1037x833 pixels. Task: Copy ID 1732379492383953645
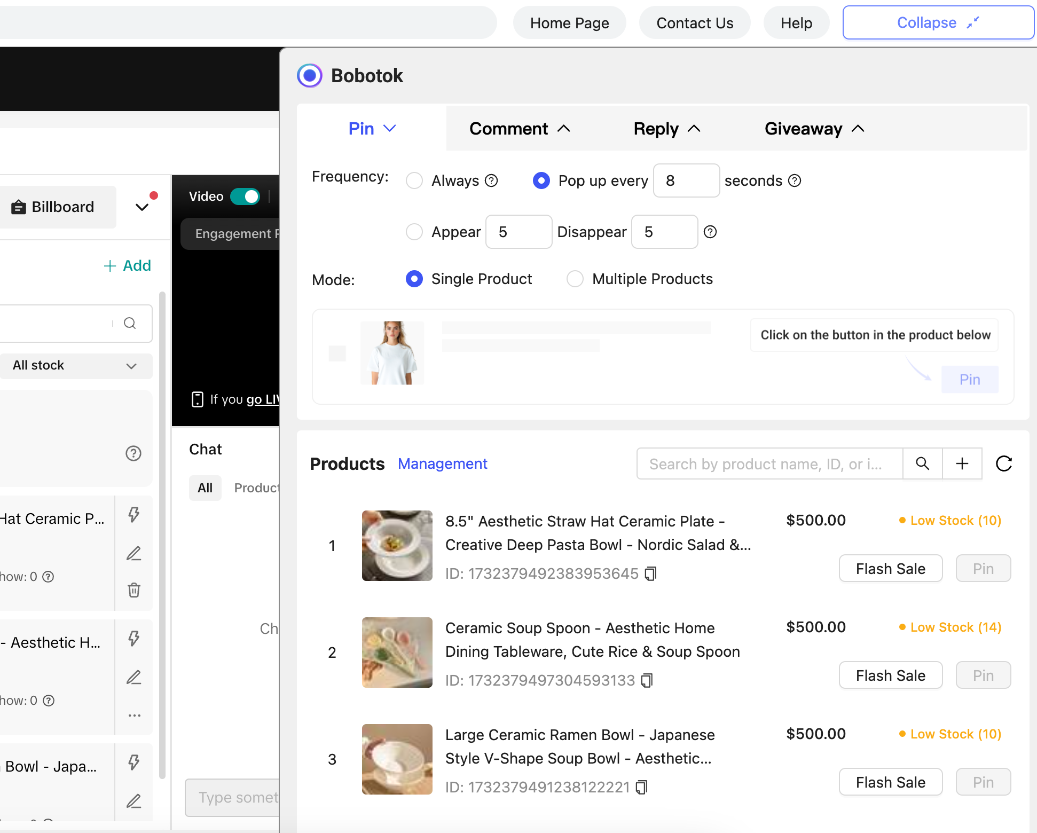point(650,573)
